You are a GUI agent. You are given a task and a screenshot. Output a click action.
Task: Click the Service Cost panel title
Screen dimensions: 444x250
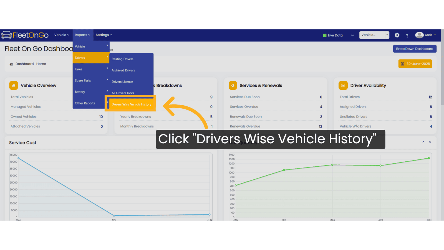pos(23,143)
